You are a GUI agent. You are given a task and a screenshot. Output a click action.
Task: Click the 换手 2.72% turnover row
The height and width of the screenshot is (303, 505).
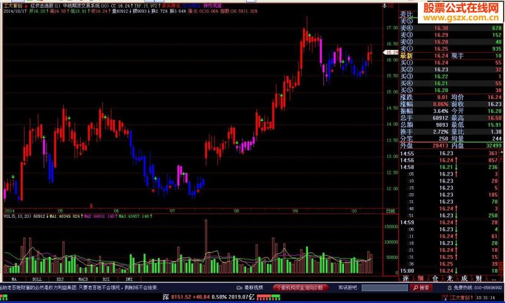coord(424,132)
